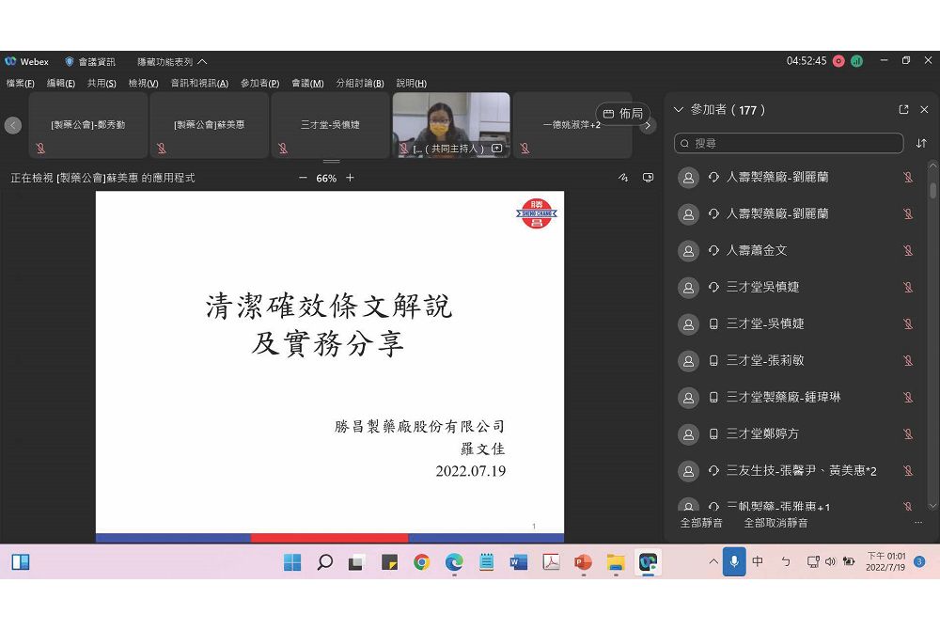Open the 說明(H) menu
940x630 pixels.
point(412,84)
